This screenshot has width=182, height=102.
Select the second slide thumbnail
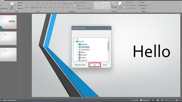point(8,38)
